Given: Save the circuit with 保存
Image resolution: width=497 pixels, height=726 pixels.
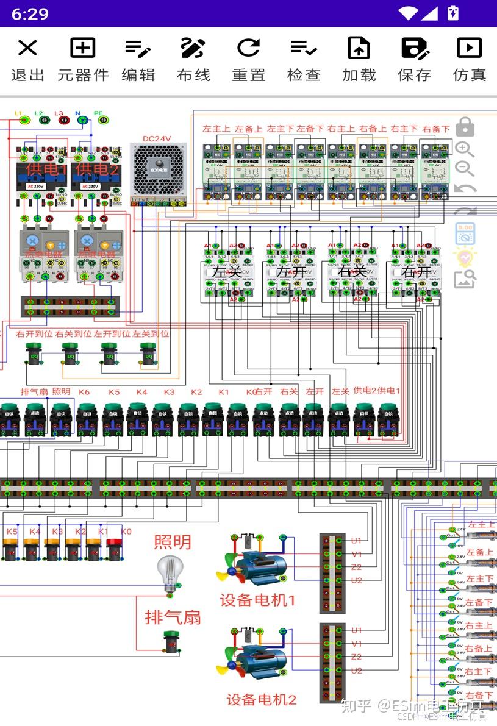Looking at the screenshot, I should (415, 48).
